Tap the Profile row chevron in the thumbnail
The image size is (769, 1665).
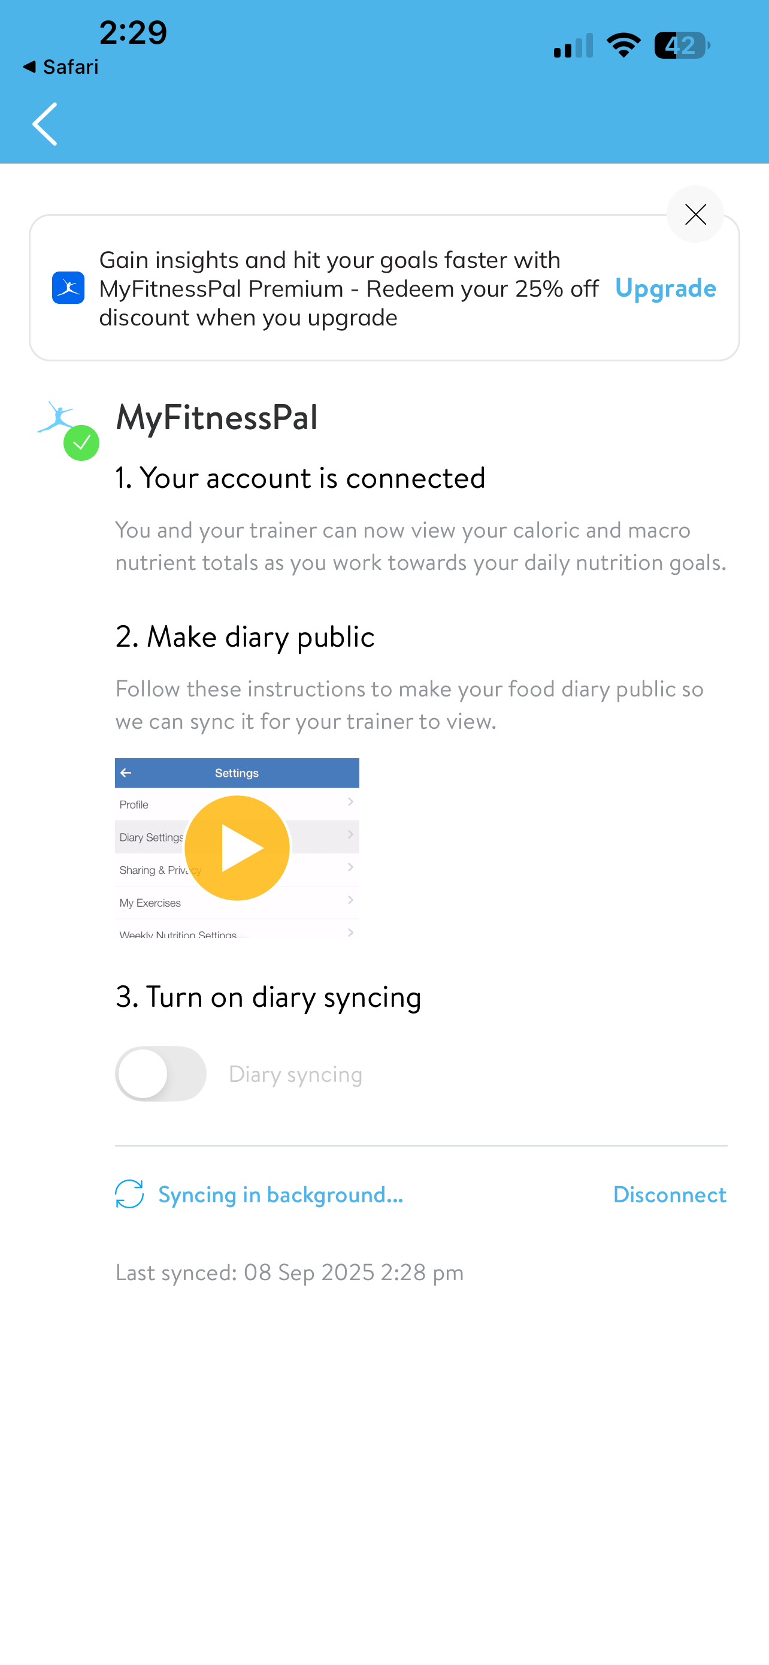tap(350, 801)
